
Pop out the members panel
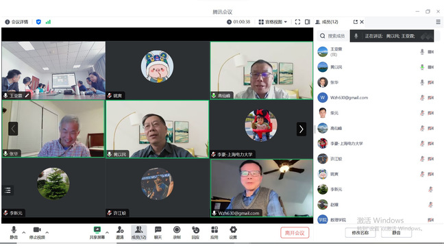click(x=356, y=22)
